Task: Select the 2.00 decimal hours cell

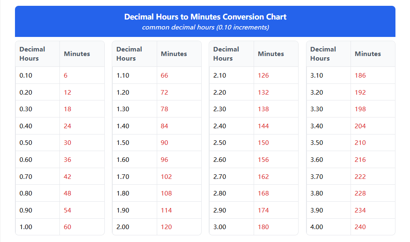Action: (x=123, y=227)
